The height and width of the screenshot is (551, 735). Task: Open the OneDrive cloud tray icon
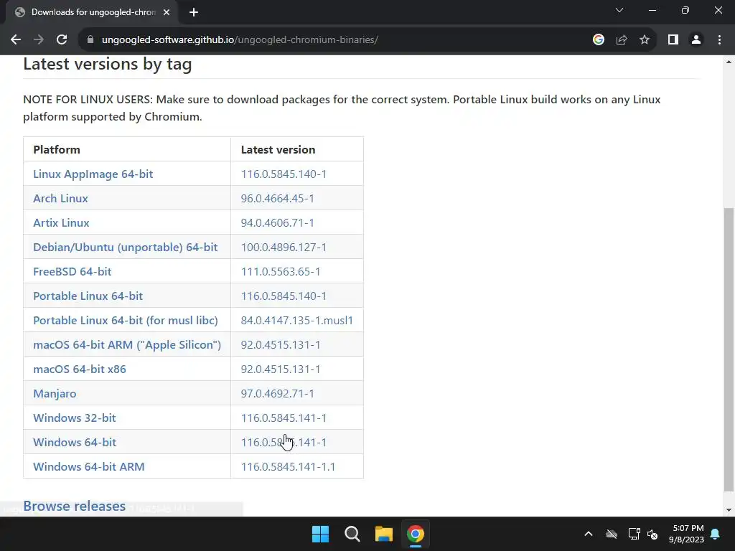(x=612, y=534)
